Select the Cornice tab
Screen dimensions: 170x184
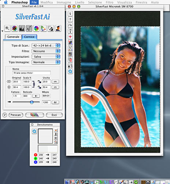tap(29, 37)
